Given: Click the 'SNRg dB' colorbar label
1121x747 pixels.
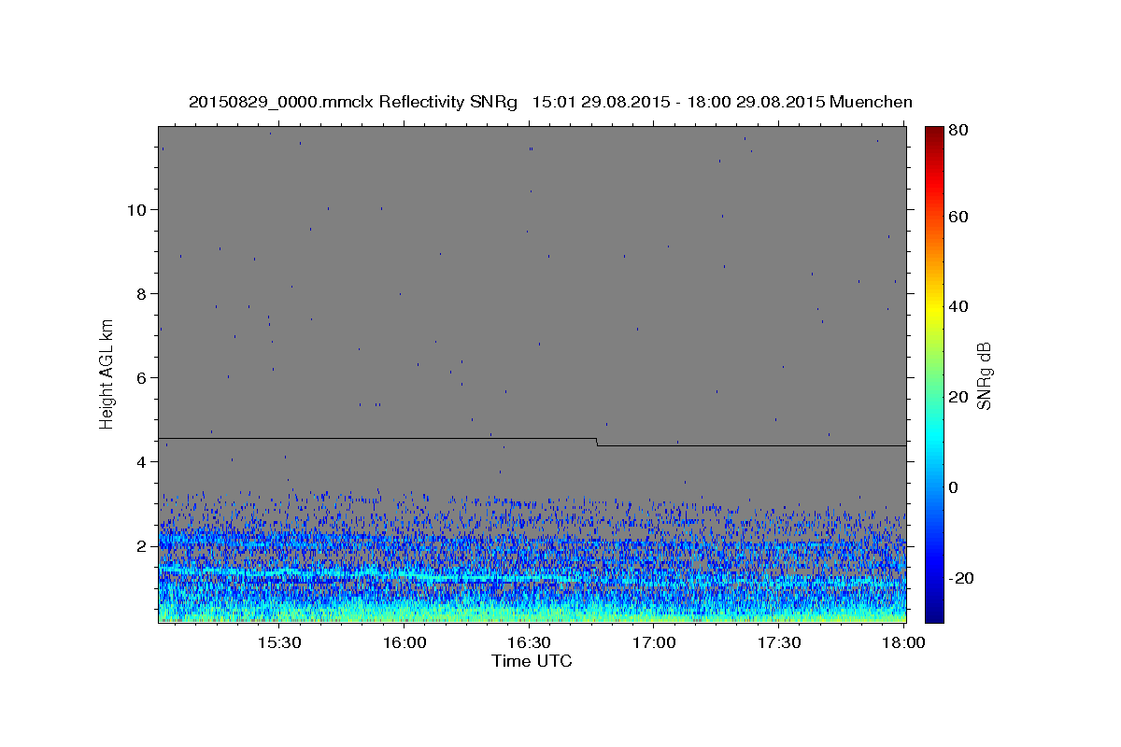Looking at the screenshot, I should (x=984, y=375).
